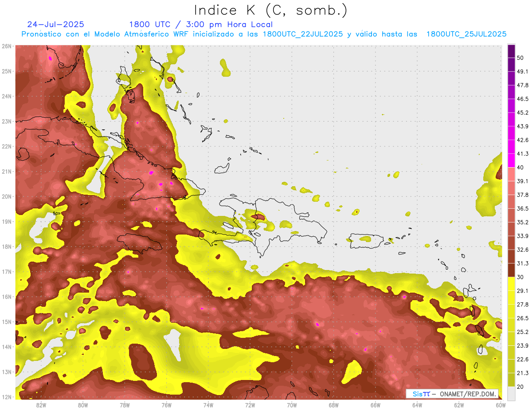Click legend value '25.2'

[522, 332]
